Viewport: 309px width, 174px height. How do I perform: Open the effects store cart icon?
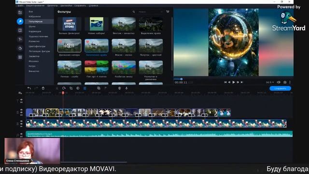point(168,12)
